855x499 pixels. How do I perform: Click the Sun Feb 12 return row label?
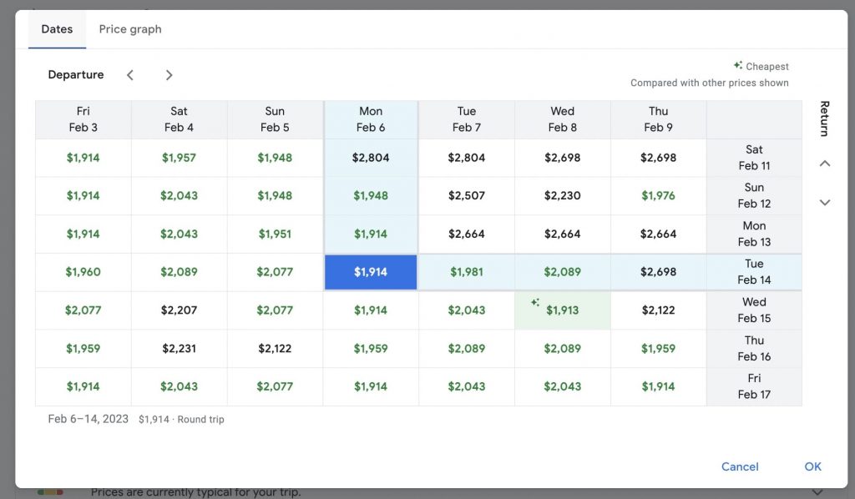[x=754, y=195]
